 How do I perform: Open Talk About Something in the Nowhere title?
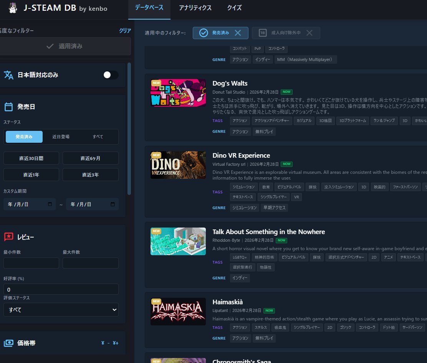click(268, 231)
